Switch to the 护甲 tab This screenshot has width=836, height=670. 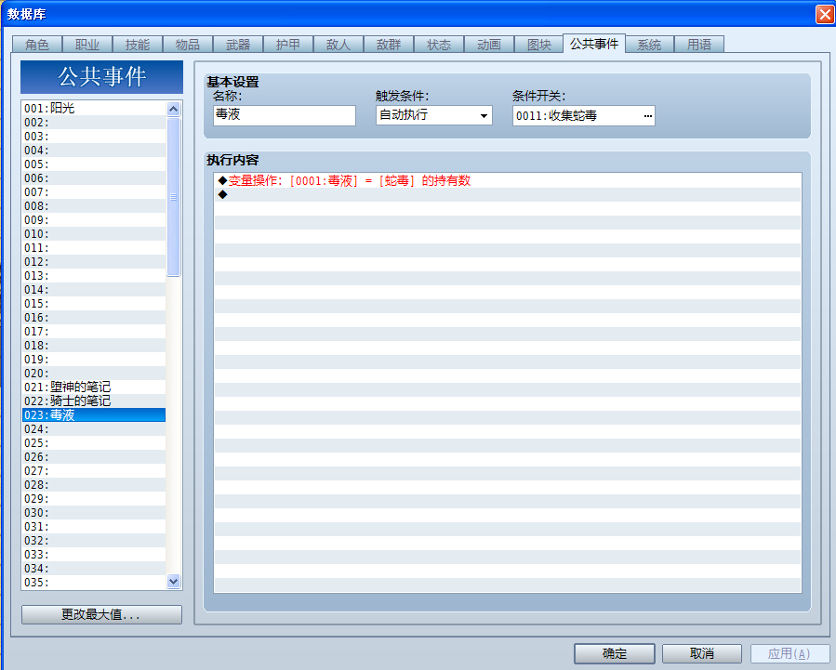point(288,45)
